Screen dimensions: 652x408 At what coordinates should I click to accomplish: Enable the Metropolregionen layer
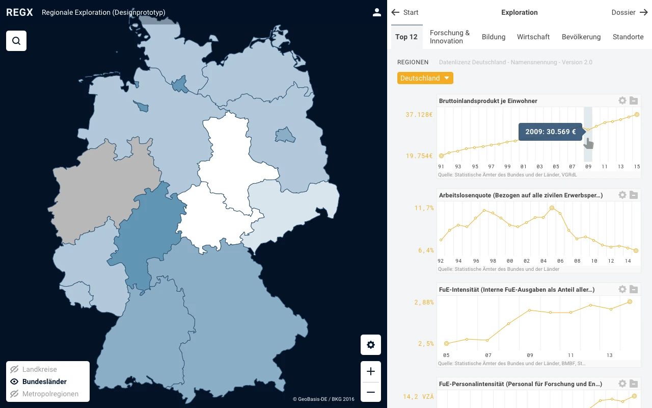(50, 394)
